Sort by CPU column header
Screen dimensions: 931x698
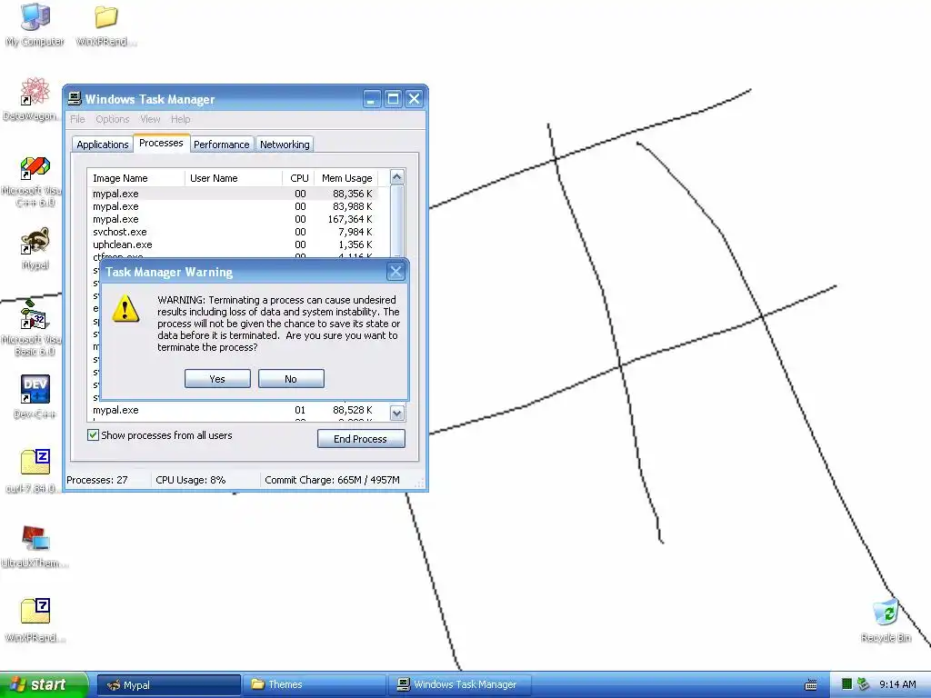(298, 178)
